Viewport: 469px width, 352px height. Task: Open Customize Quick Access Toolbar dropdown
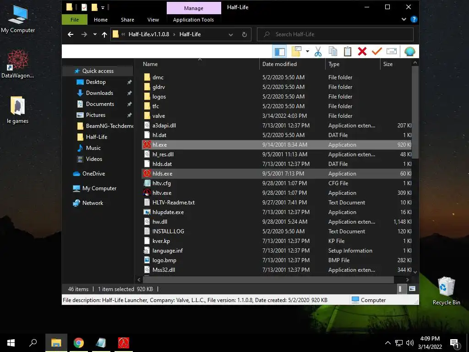pos(103,7)
